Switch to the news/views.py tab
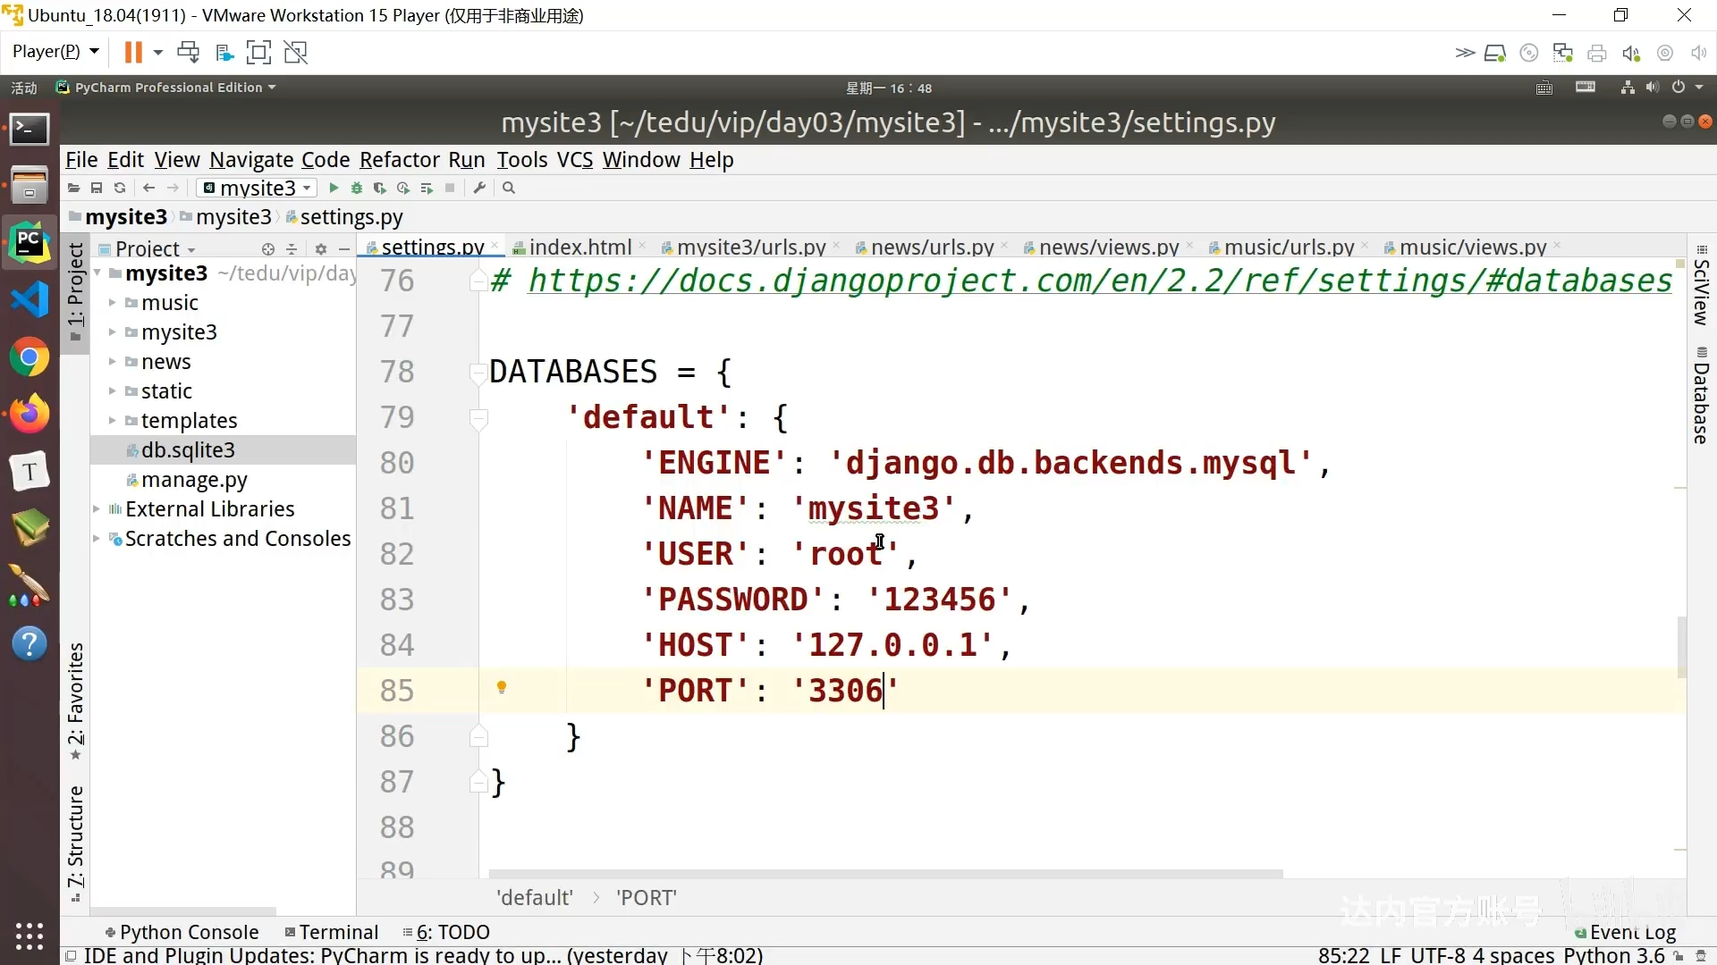The height and width of the screenshot is (965, 1717). 1105,248
